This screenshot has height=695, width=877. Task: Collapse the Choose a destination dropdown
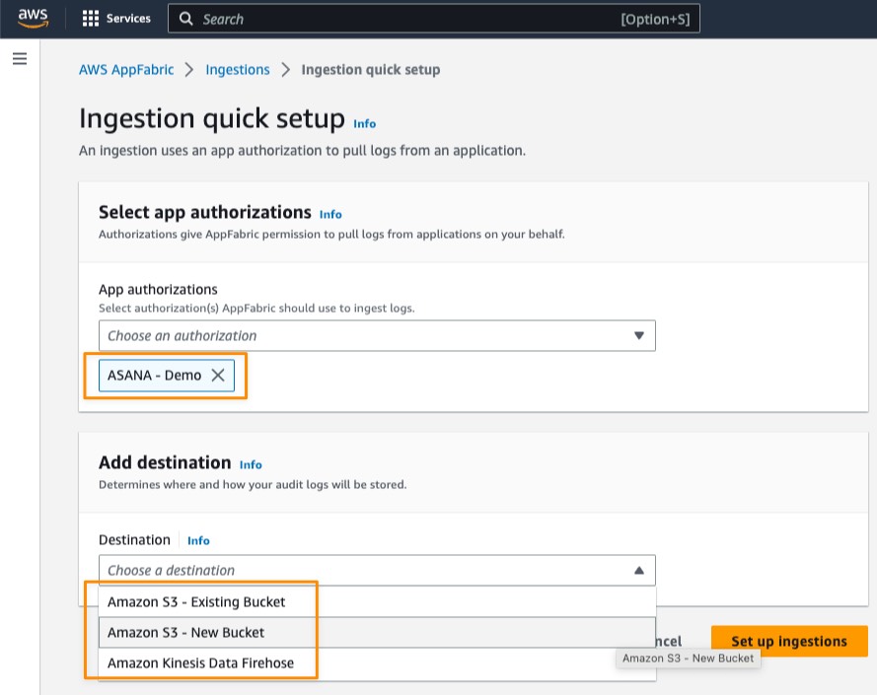click(377, 571)
